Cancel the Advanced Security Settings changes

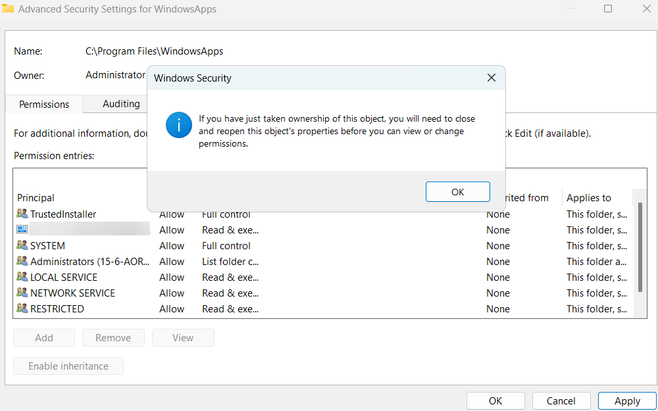tap(561, 401)
